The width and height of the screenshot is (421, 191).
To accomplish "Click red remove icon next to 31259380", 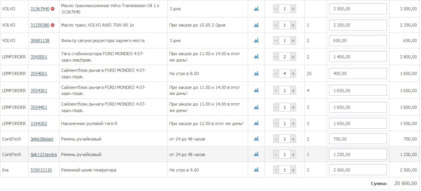I will pos(53,25).
